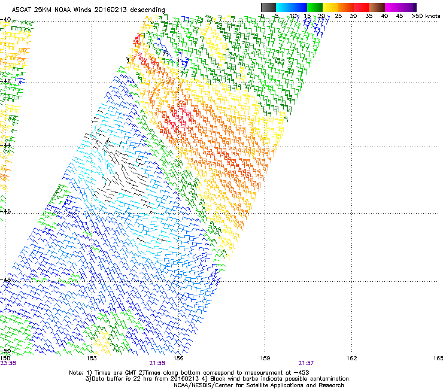Click the latitude label '-40'
Image resolution: width=443 pixels, height=389 pixels.
pyautogui.click(x=5, y=20)
